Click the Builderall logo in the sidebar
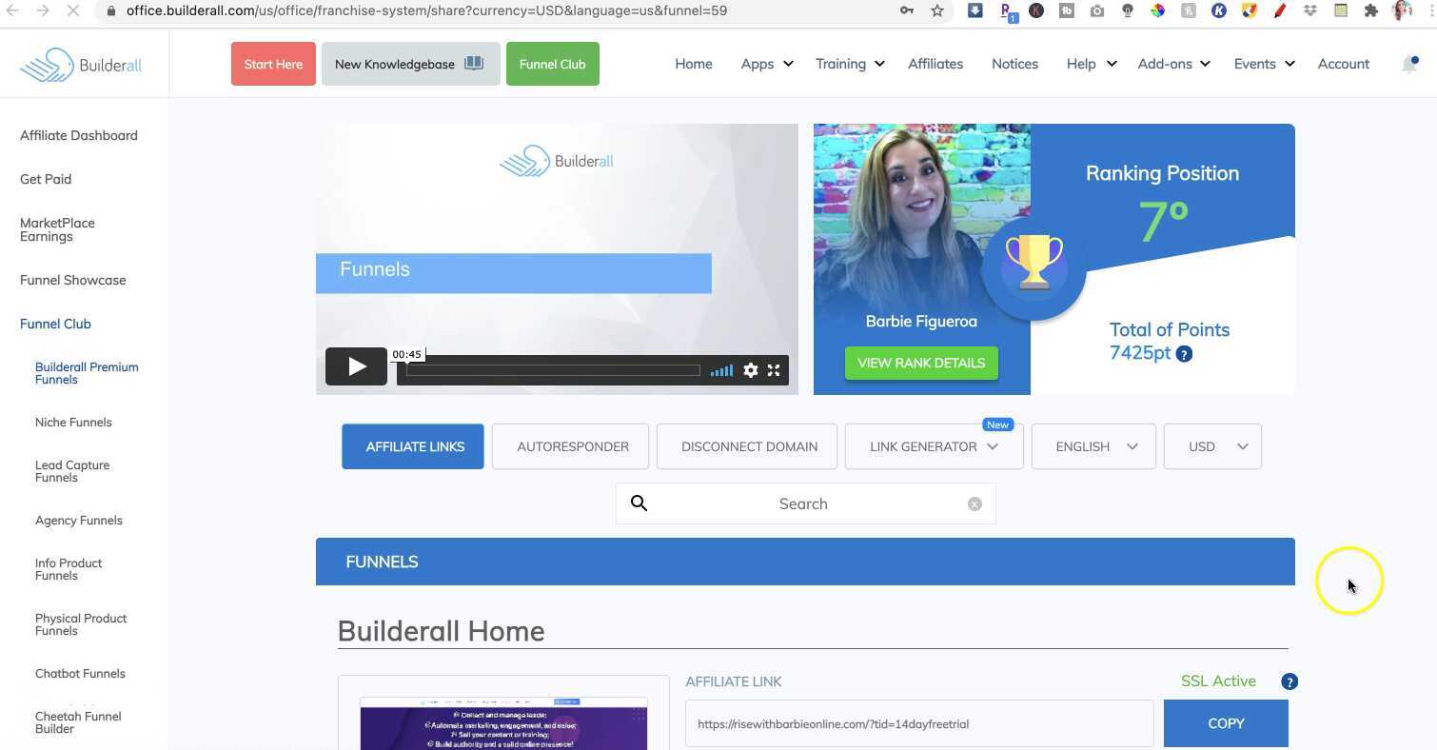This screenshot has height=750, width=1437. tap(80, 64)
